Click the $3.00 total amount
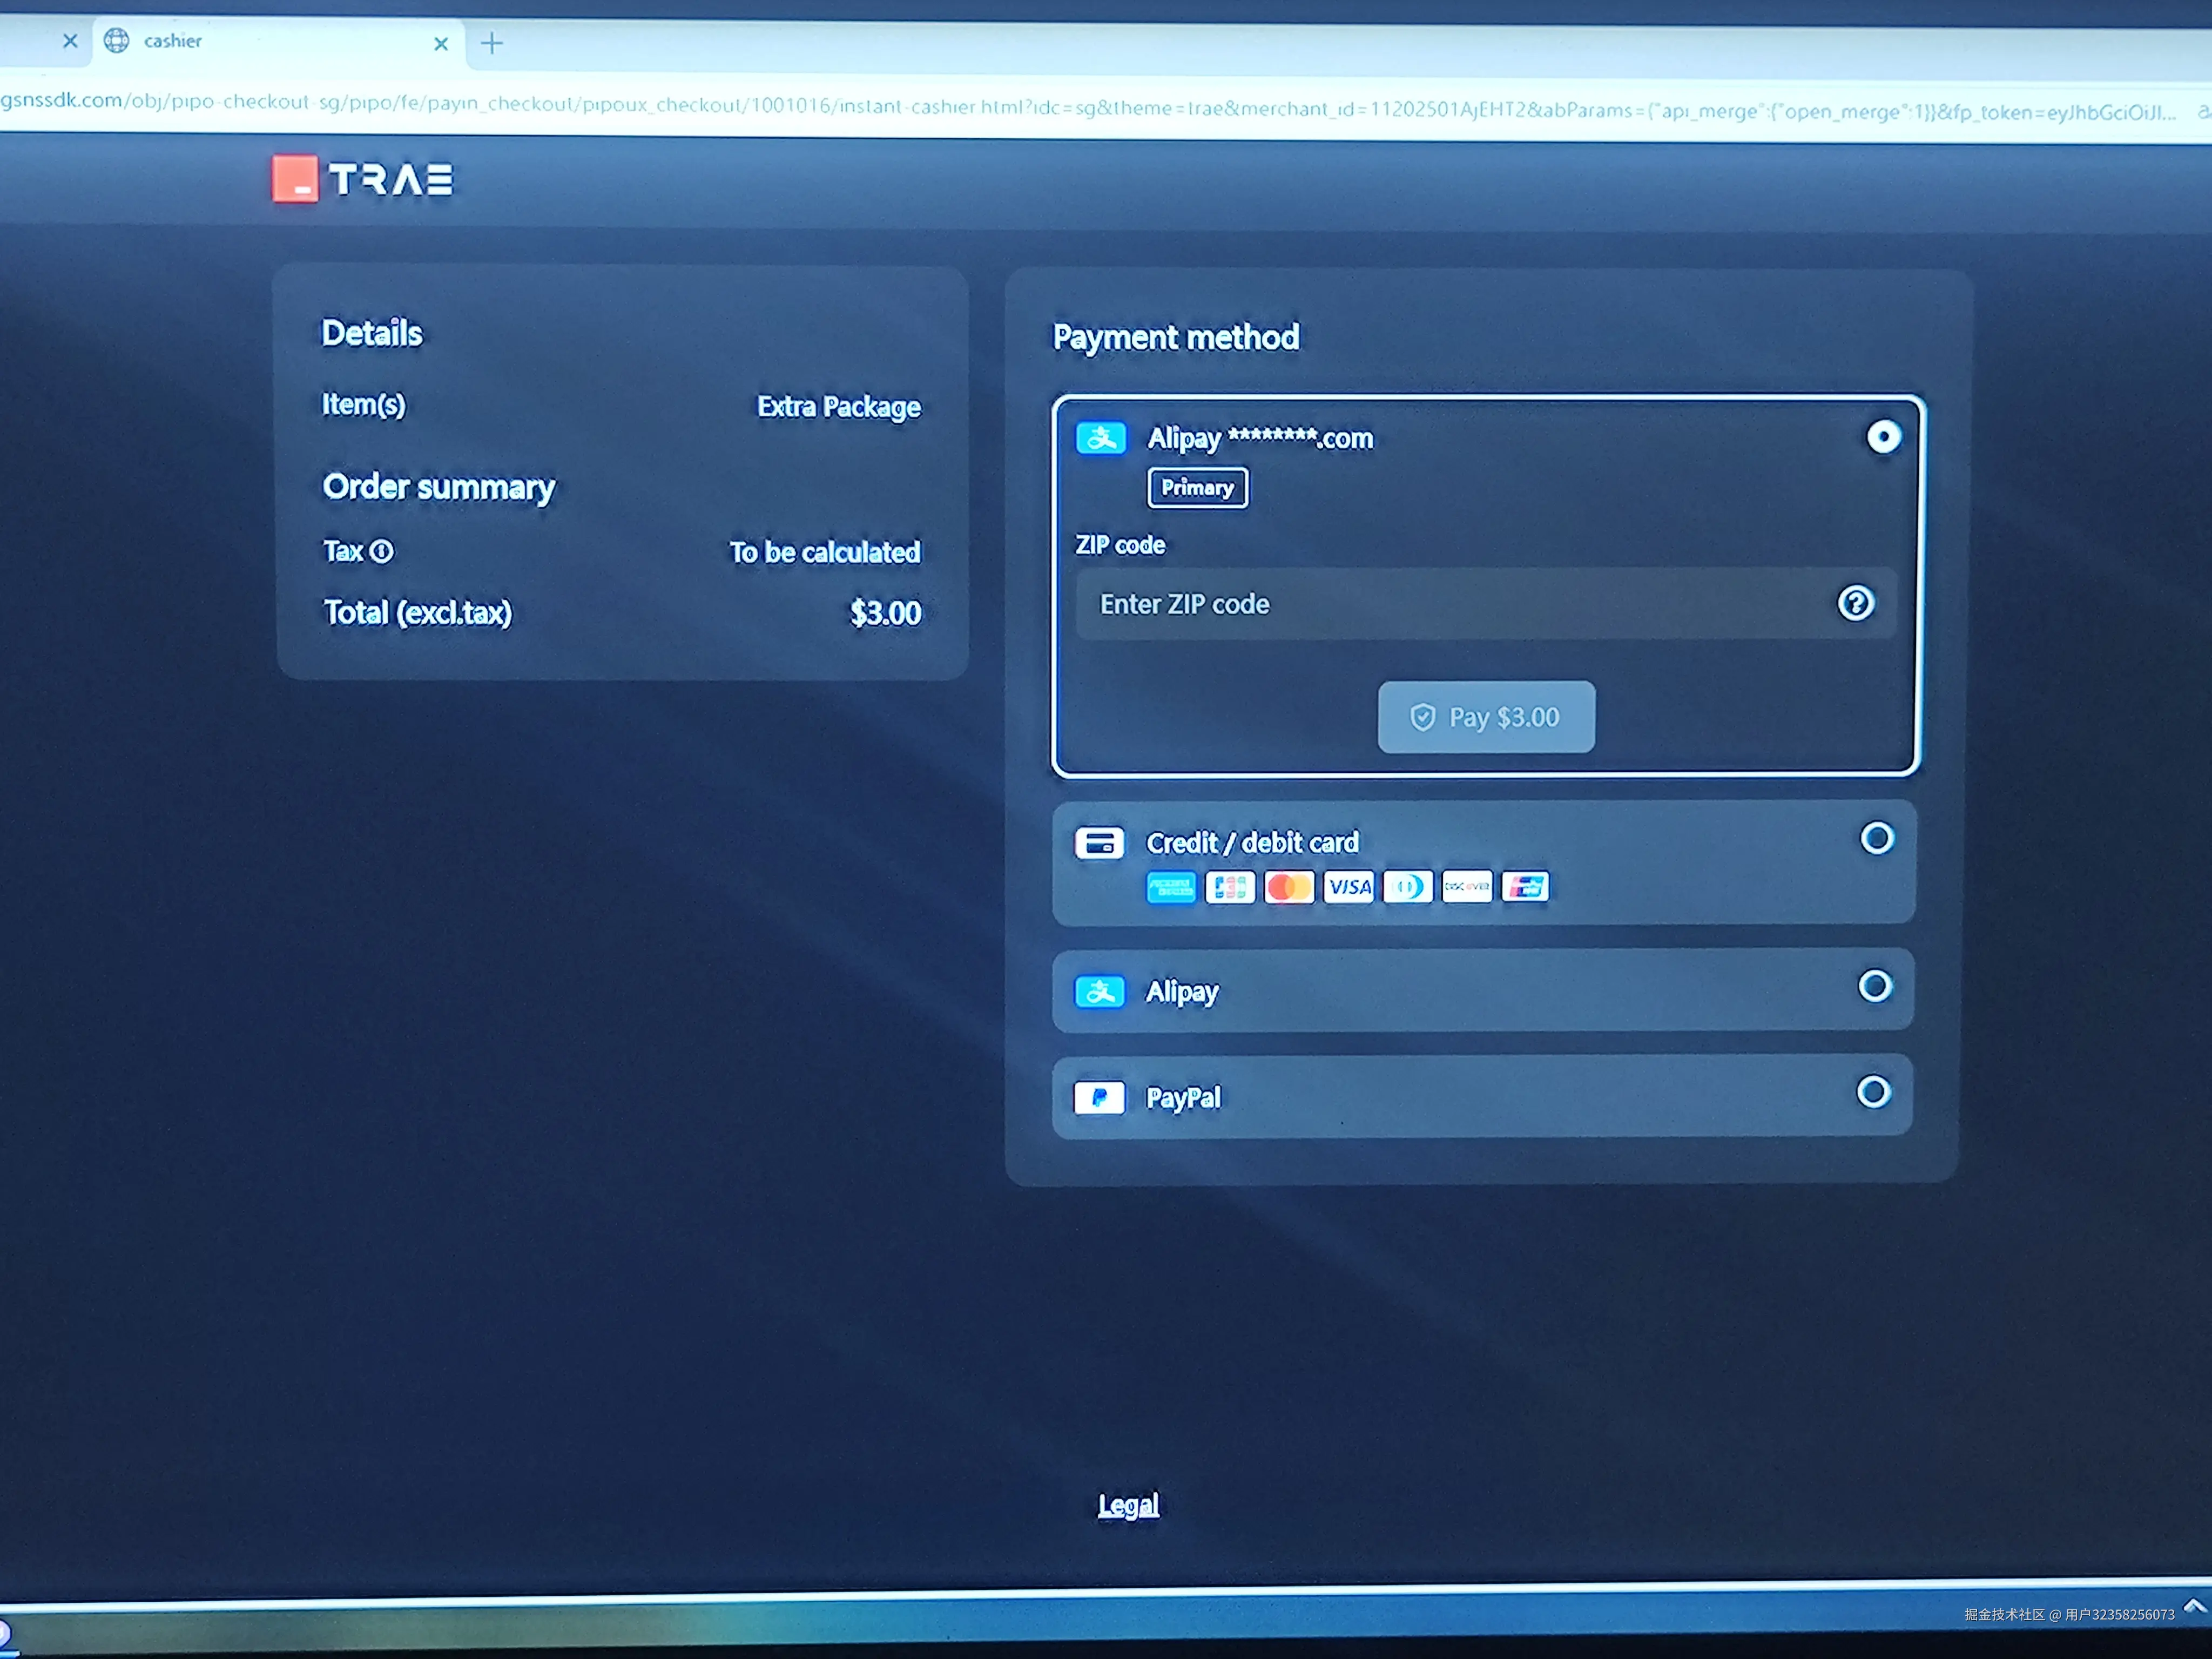Image resolution: width=2212 pixels, height=1659 pixels. [885, 613]
